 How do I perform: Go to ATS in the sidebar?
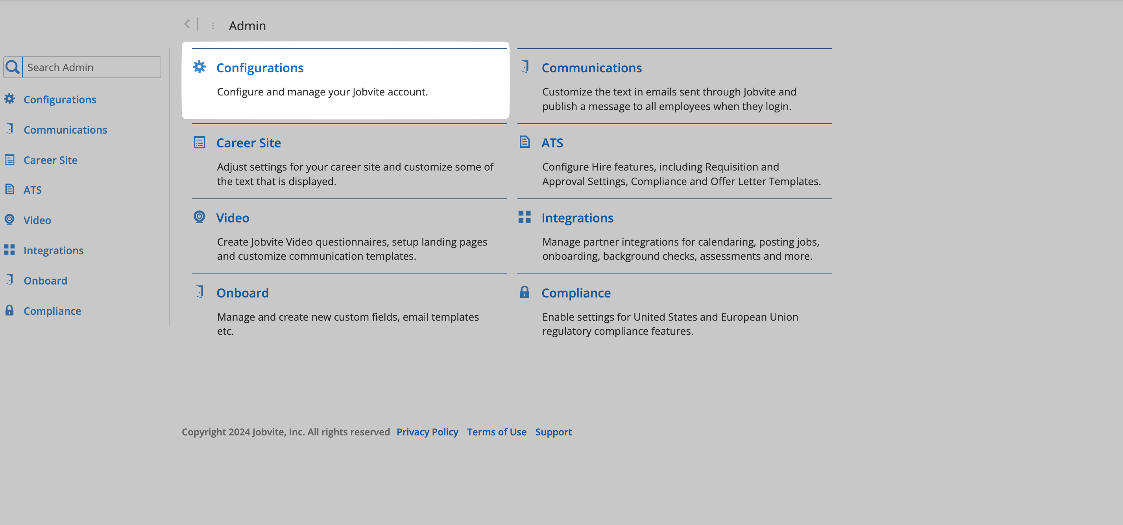pyautogui.click(x=33, y=190)
